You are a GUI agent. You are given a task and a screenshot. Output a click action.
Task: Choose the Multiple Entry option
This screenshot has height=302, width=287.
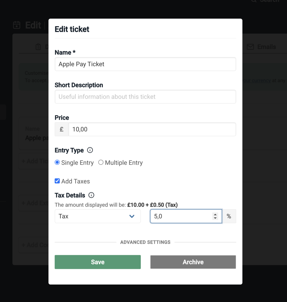coord(101,163)
